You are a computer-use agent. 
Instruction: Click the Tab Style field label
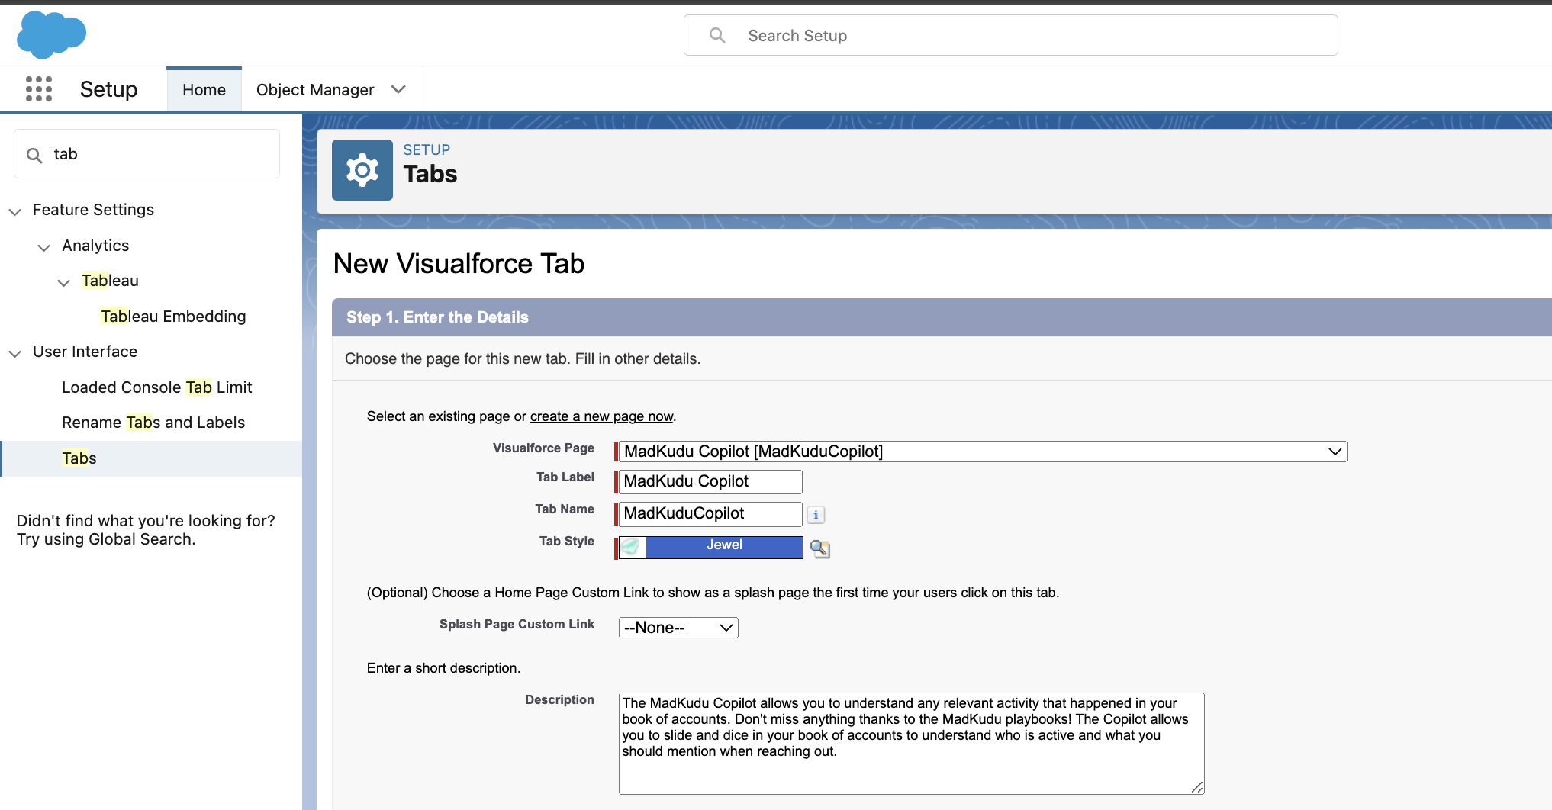pyautogui.click(x=567, y=541)
